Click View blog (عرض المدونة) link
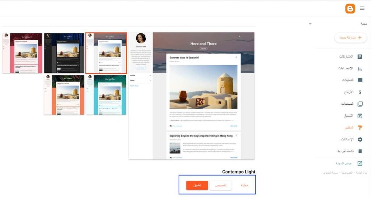Screen dimensions: 371x197 [x=360, y=163]
